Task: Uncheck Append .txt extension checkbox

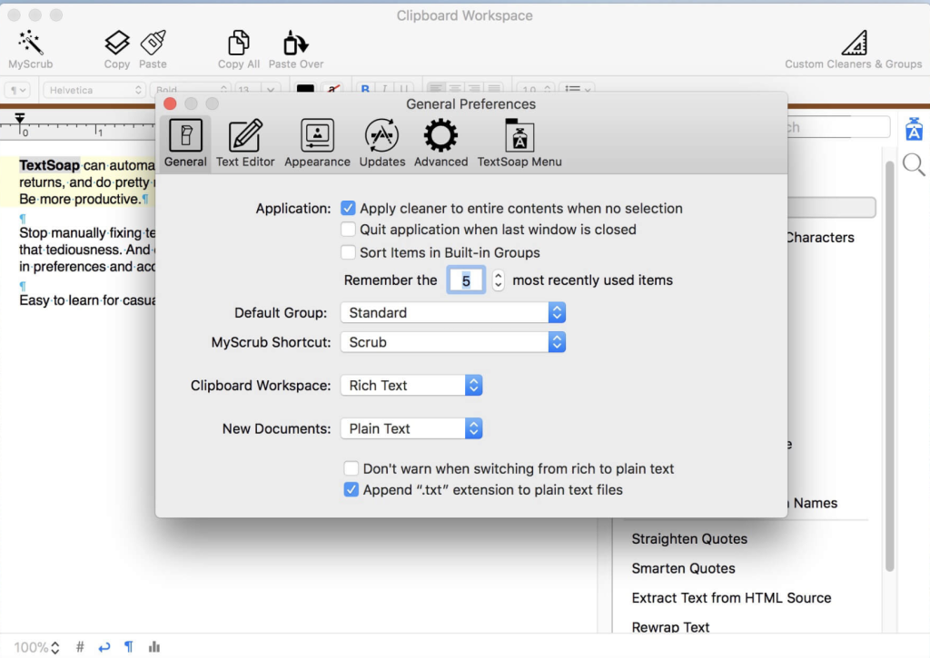Action: click(x=351, y=490)
